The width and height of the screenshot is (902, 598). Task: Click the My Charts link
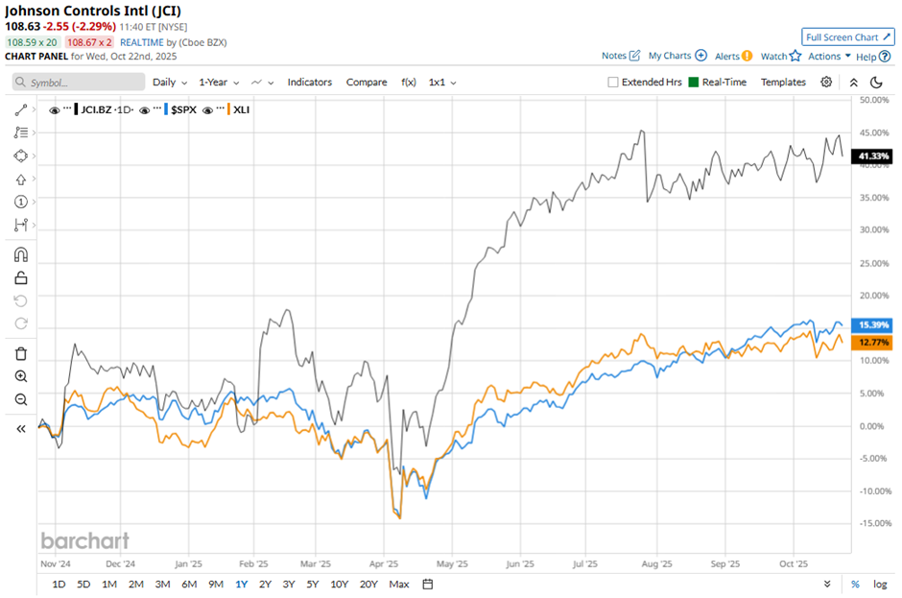pyautogui.click(x=670, y=56)
